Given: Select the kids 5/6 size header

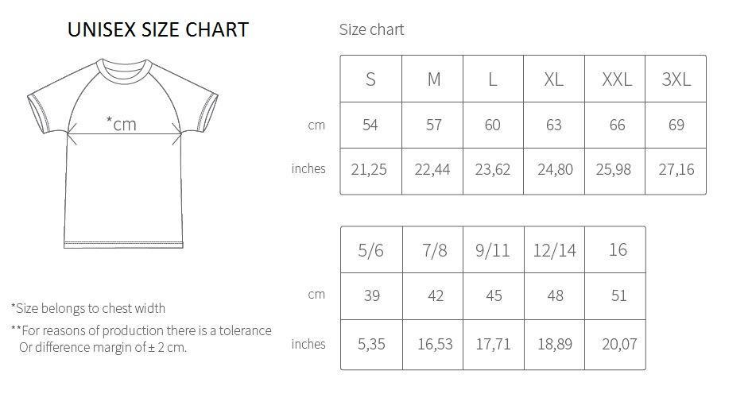Looking at the screenshot, I should (x=371, y=250).
